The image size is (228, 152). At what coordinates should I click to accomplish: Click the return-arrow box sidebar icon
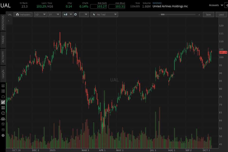(x=3, y=124)
